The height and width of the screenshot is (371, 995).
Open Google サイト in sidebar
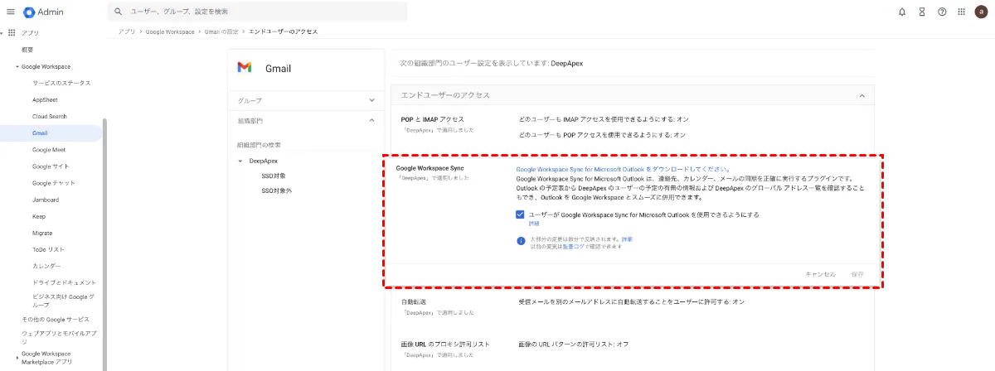click(x=51, y=166)
